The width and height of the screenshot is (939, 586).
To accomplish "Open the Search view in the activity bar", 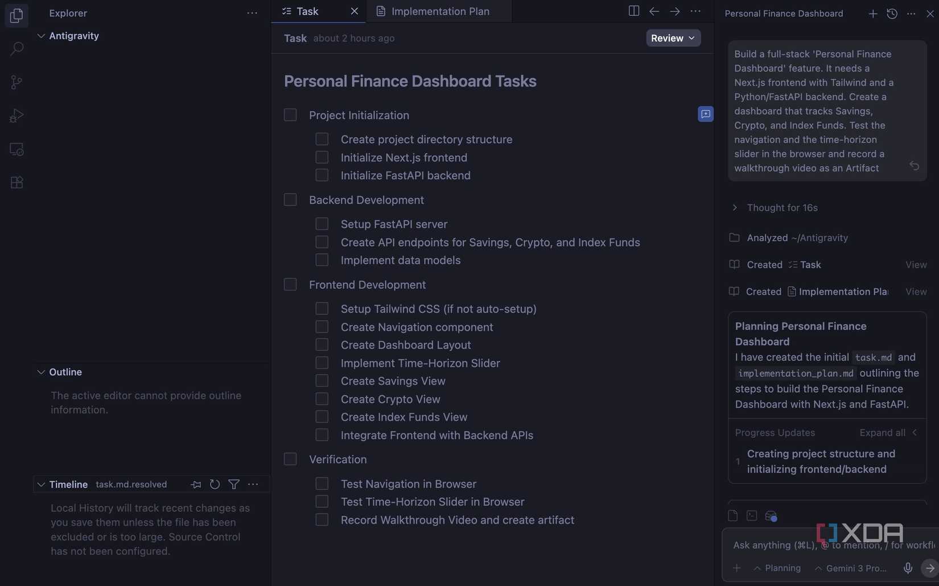I will click(17, 49).
